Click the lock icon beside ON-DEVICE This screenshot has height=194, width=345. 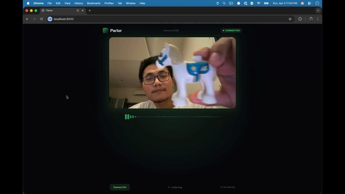[221, 187]
